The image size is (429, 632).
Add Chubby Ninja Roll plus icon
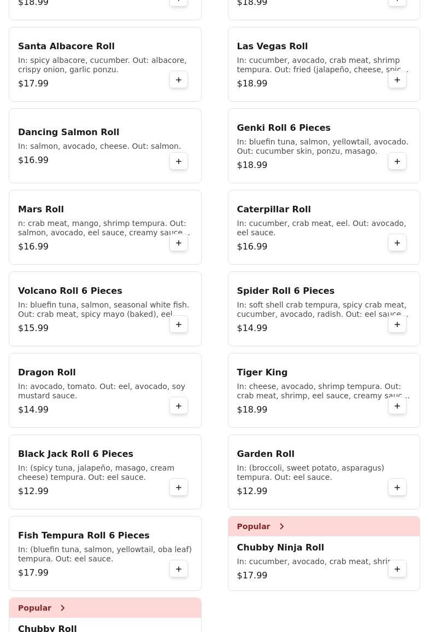(397, 569)
